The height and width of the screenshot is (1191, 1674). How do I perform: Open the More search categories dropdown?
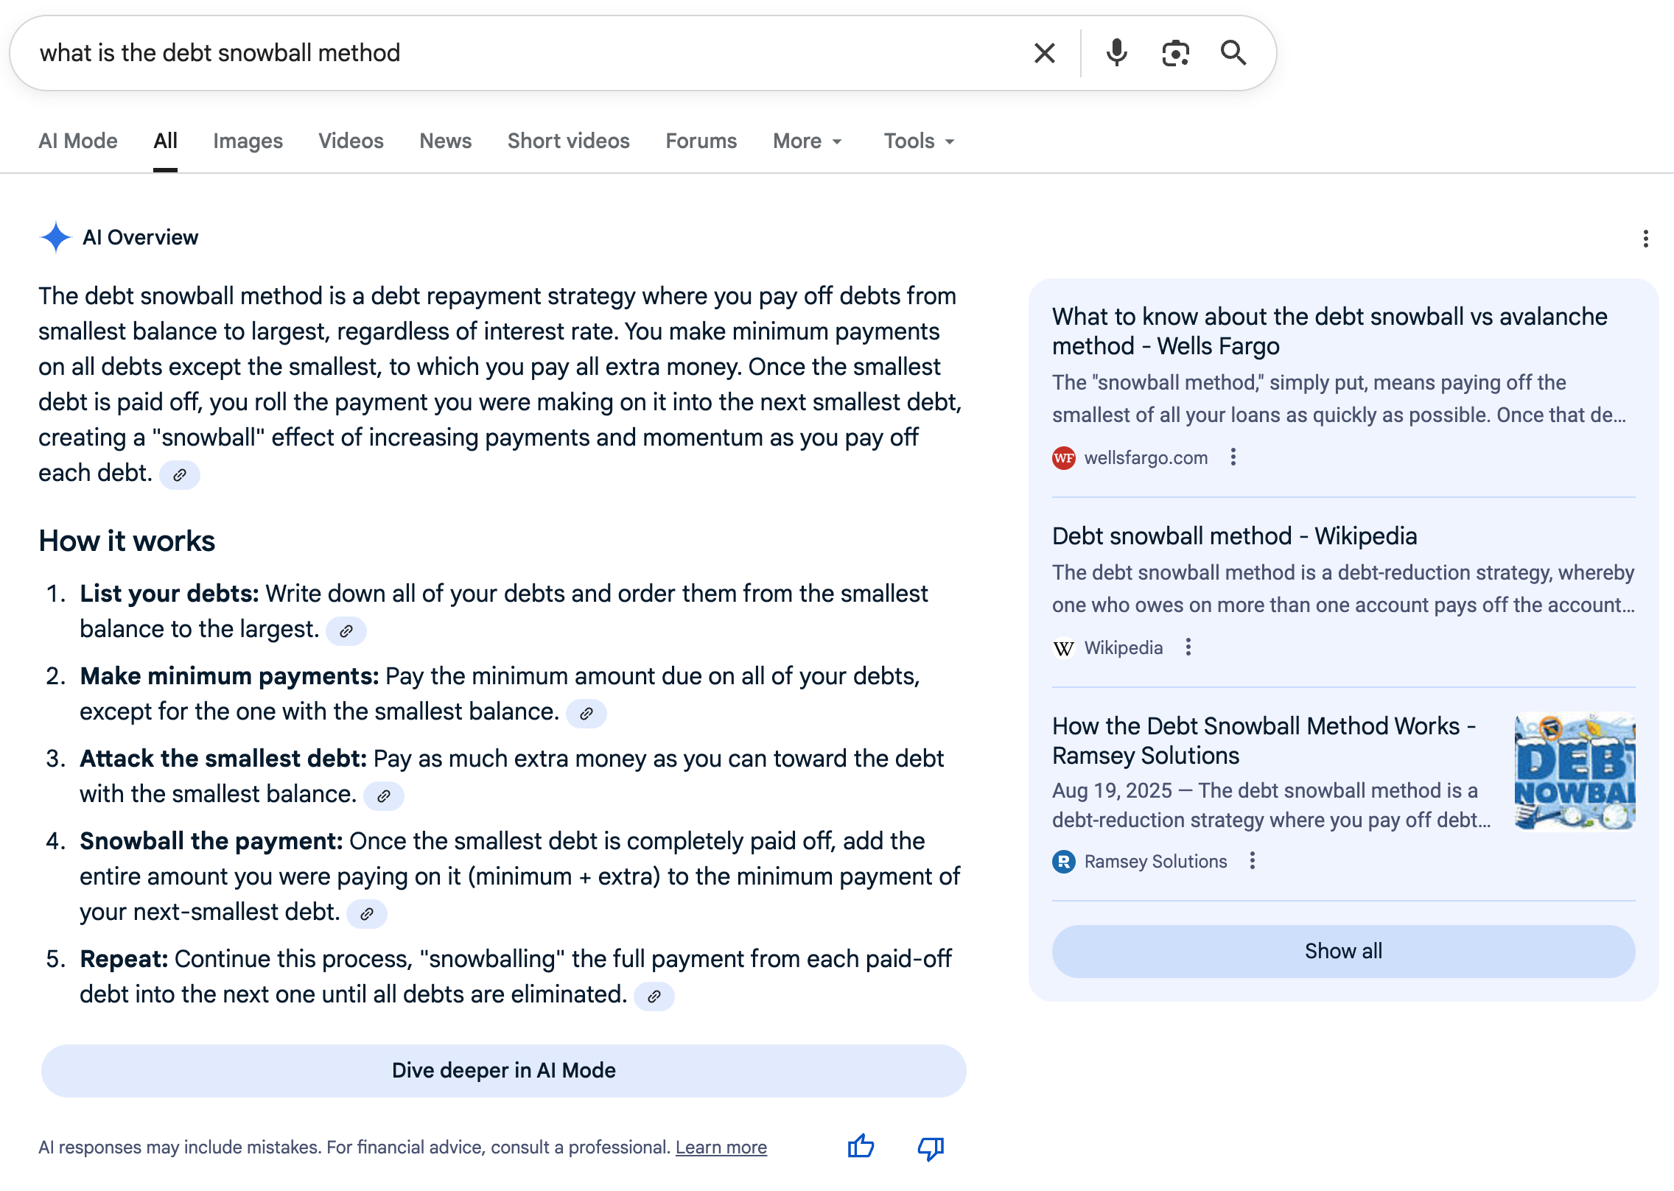coord(806,141)
